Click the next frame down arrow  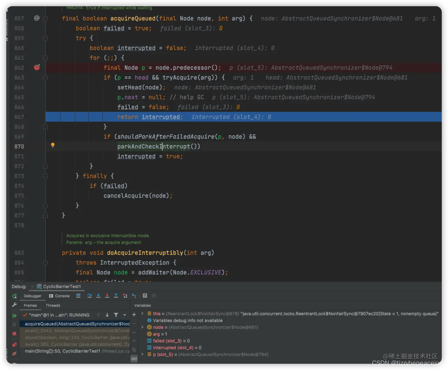point(107,315)
